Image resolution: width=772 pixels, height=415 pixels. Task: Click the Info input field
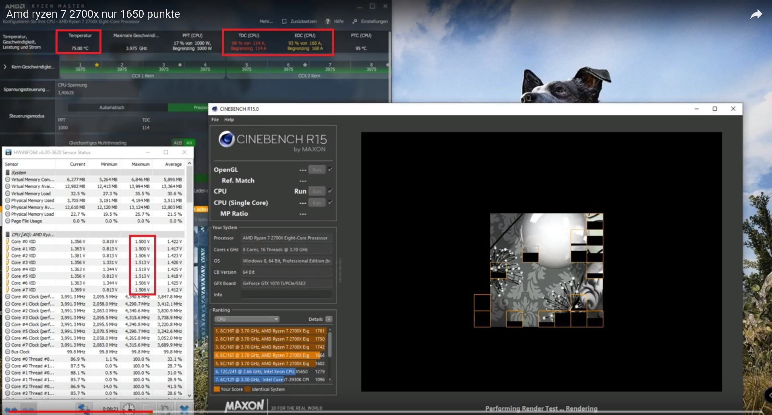(286, 295)
